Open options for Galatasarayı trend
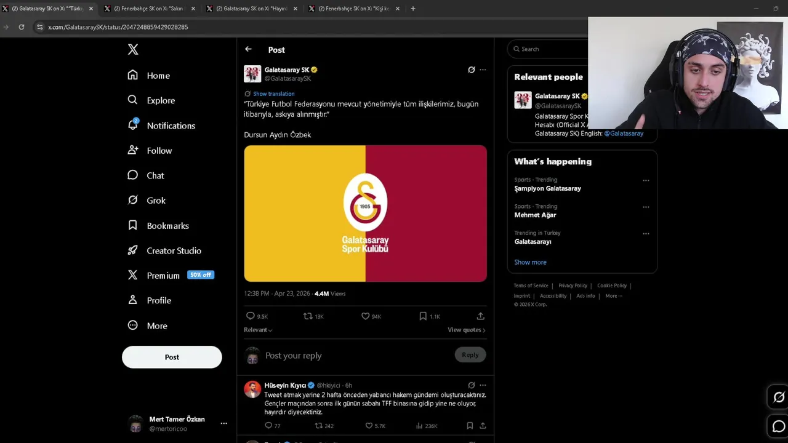Screen dimensions: 788x443 click(x=646, y=233)
